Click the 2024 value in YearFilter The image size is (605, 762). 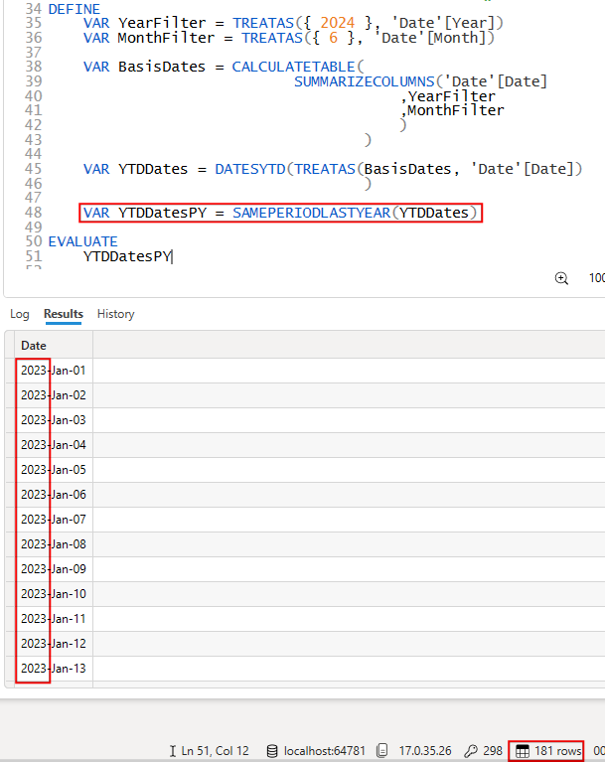click(x=337, y=22)
